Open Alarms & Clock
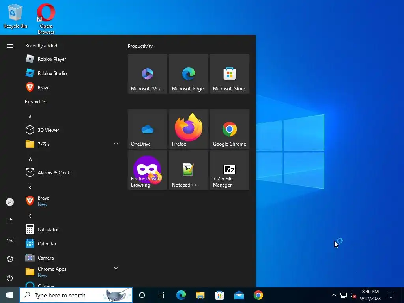Viewport: 404px width, 303px height. coord(71,172)
